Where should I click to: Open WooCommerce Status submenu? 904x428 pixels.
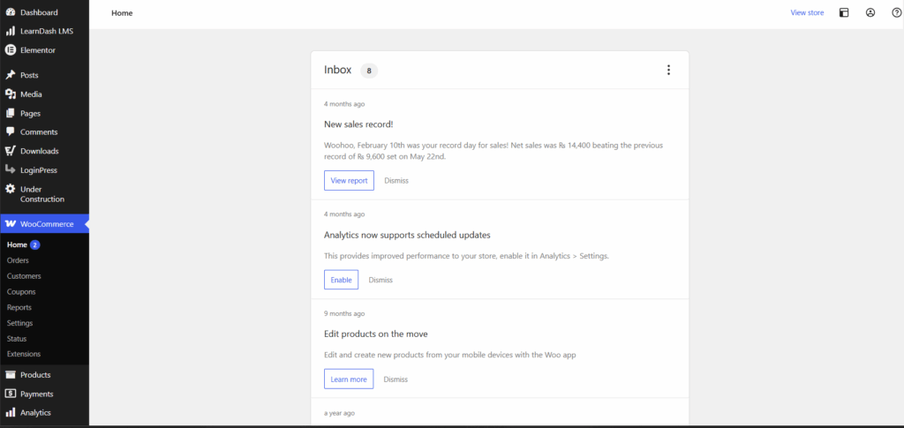[x=17, y=339]
